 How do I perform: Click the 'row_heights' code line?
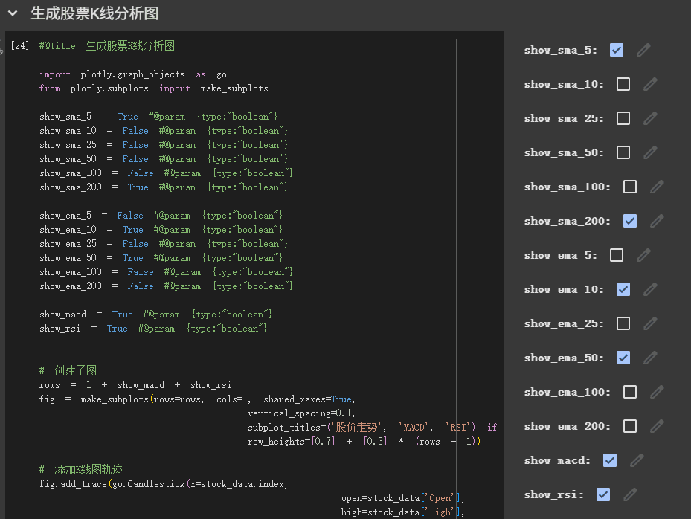[364, 441]
